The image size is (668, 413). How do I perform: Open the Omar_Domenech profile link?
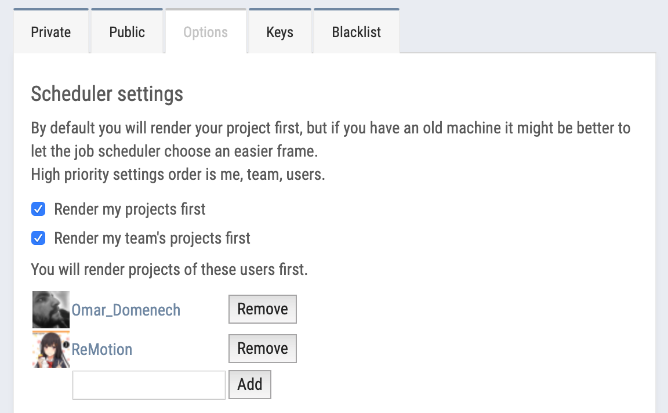point(126,310)
